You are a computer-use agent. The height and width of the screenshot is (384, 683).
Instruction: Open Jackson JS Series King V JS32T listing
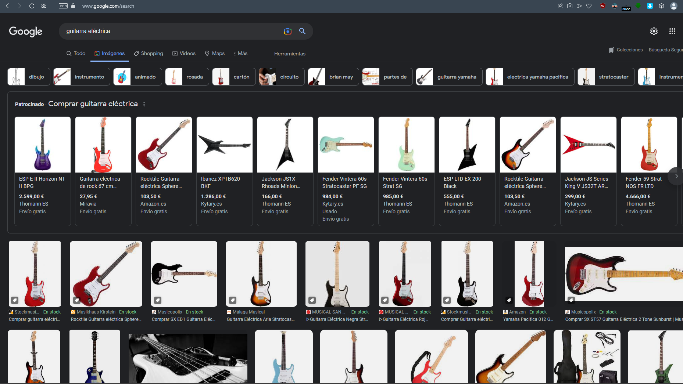point(589,171)
